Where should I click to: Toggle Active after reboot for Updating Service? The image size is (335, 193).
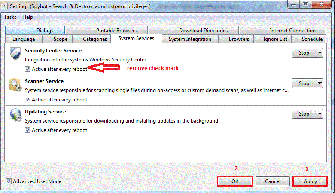point(27,130)
